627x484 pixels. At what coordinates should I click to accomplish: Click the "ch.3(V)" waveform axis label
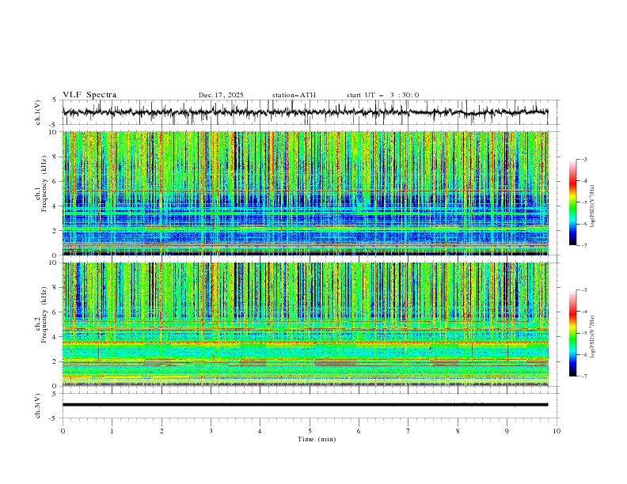pyautogui.click(x=39, y=405)
